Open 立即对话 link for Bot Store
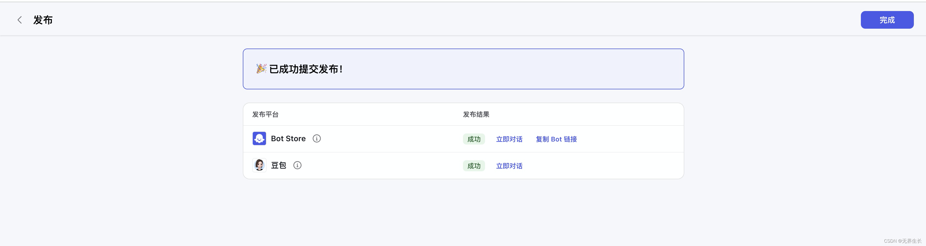 coord(509,139)
